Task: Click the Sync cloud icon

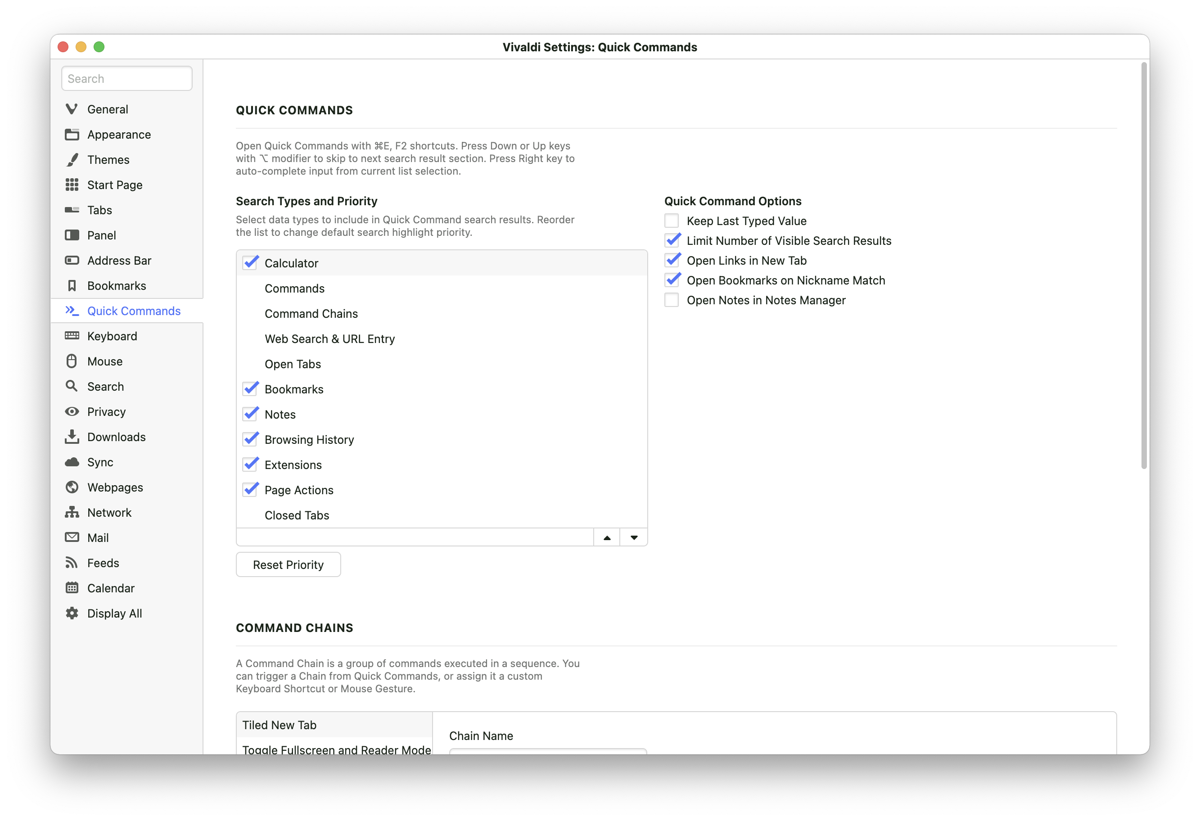Action: click(72, 462)
